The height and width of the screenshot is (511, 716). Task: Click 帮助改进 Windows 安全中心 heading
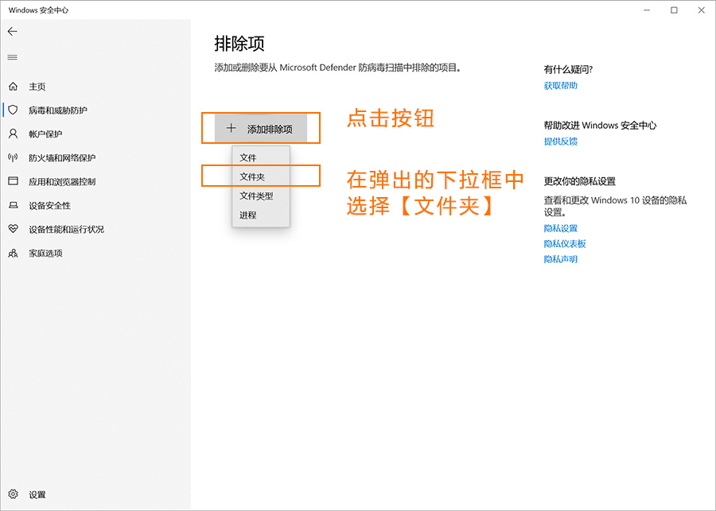coord(600,126)
